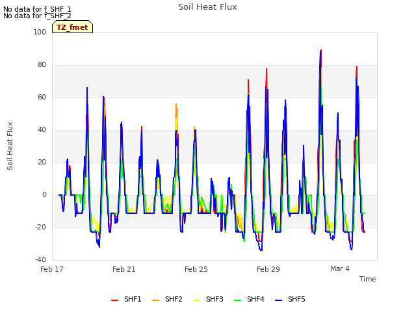This screenshot has height=312, width=416.
Task: Click the blue SHF5 legend color marker
Action: point(279,300)
